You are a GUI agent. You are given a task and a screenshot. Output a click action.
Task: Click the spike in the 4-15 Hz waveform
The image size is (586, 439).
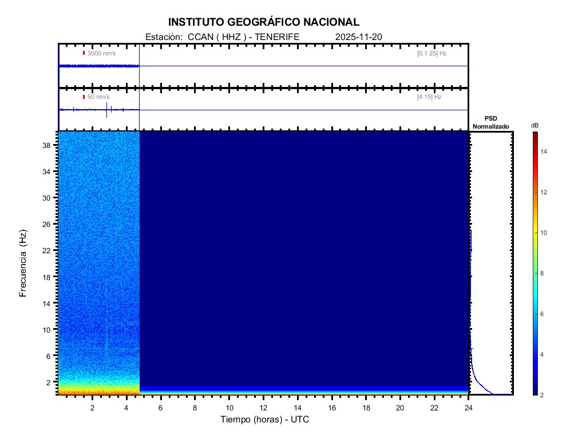tap(106, 110)
